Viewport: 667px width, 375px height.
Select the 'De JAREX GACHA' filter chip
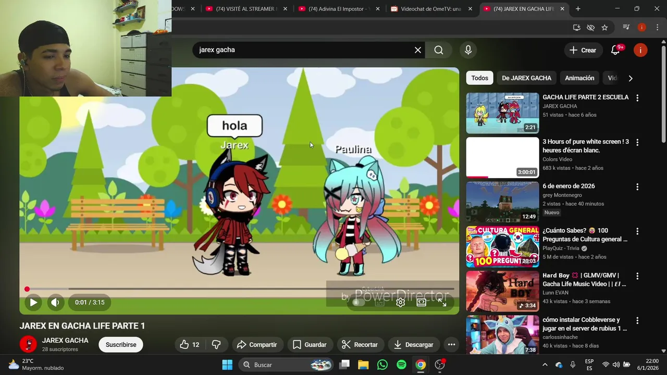[526, 78]
